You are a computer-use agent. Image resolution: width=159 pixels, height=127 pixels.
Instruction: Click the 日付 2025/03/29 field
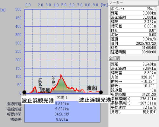(134, 43)
